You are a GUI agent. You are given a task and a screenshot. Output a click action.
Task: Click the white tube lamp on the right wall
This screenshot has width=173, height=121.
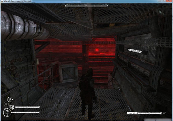[x=138, y=51]
